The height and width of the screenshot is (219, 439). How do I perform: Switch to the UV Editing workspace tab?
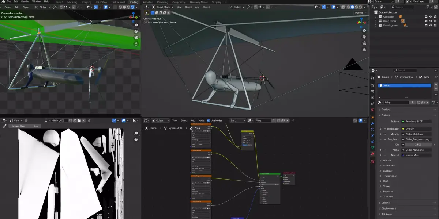tap(101, 2)
